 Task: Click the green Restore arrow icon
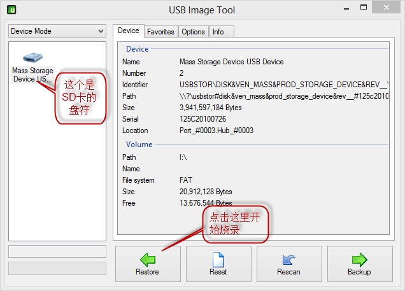click(148, 260)
